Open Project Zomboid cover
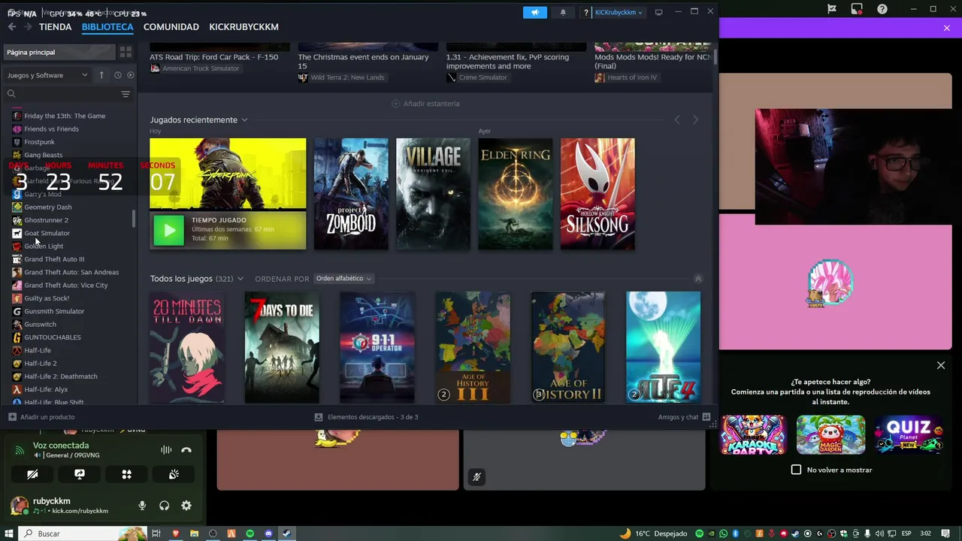The height and width of the screenshot is (541, 962). tap(351, 194)
